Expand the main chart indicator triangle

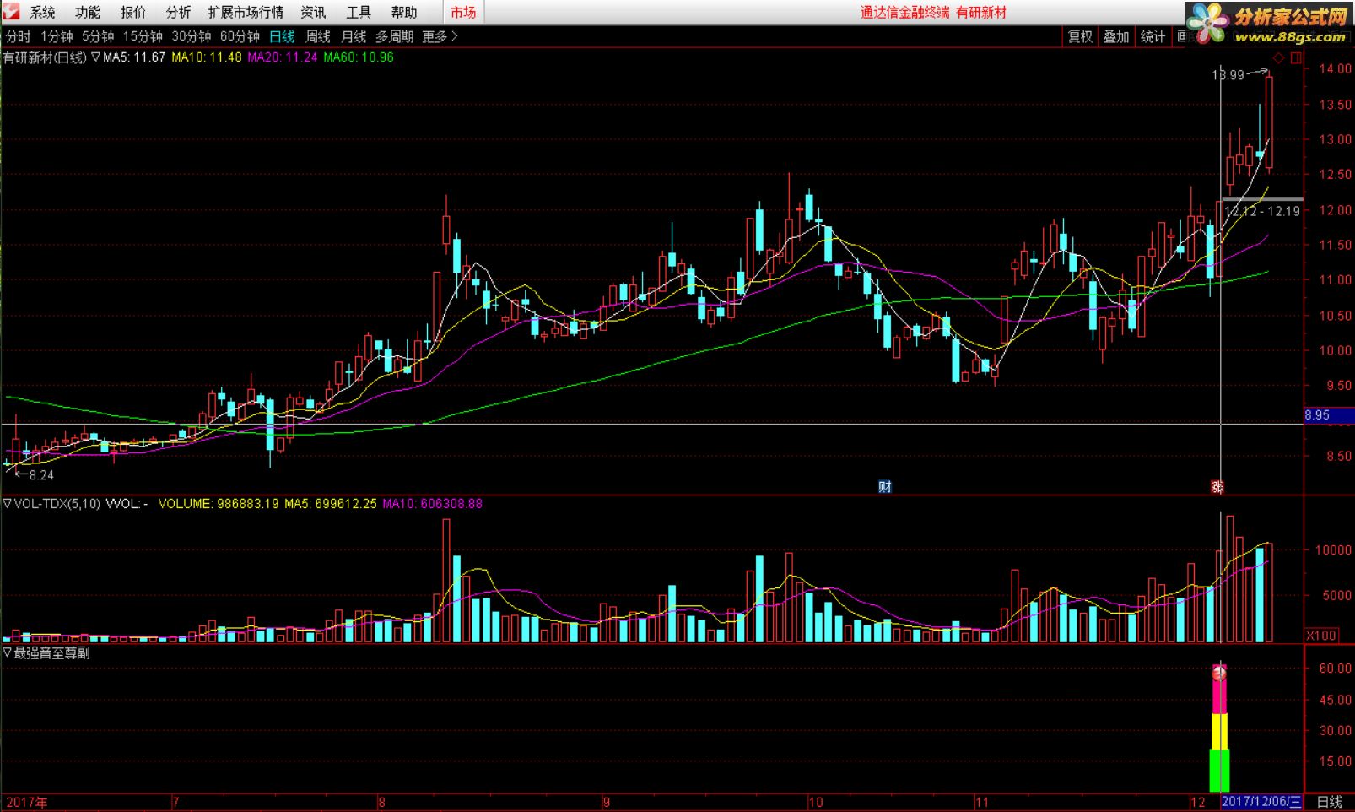pos(95,57)
